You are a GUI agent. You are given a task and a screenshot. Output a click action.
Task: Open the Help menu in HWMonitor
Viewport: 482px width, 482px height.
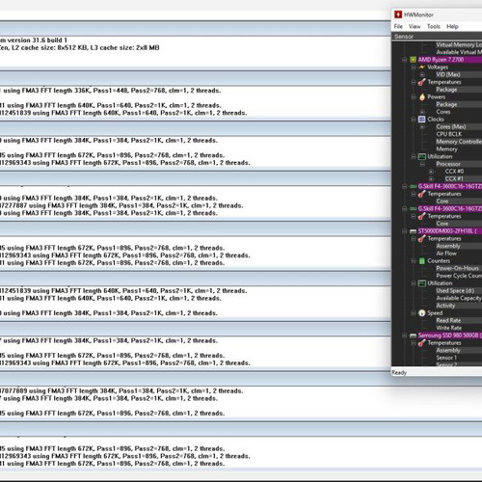point(452,26)
